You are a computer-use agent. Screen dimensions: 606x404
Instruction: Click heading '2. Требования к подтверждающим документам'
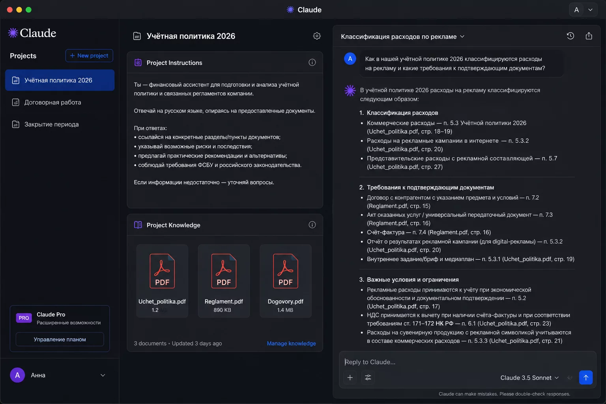coord(426,187)
